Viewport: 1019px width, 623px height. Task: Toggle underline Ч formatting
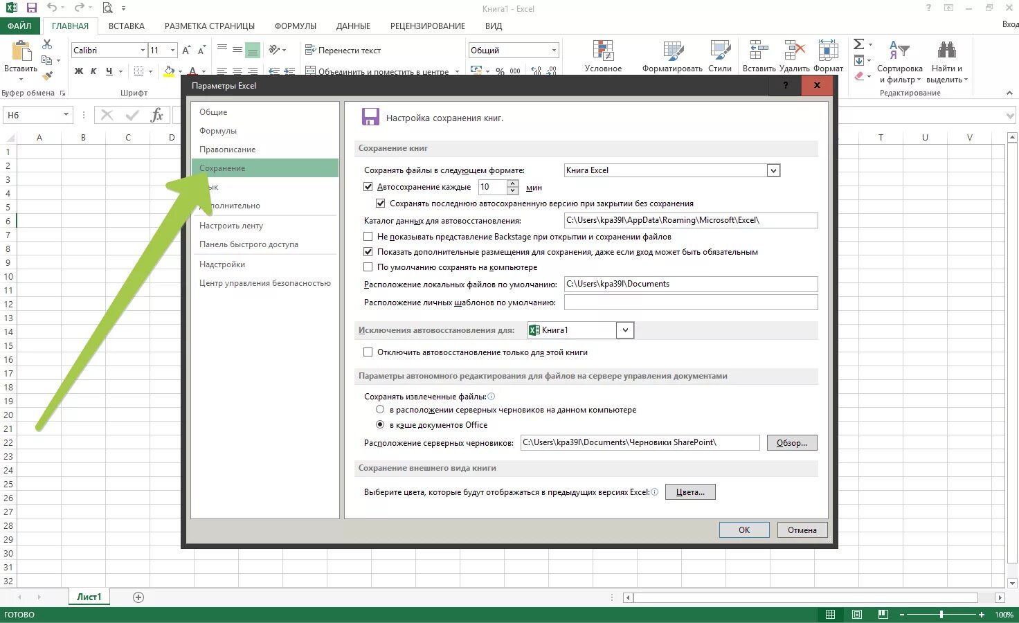[109, 71]
